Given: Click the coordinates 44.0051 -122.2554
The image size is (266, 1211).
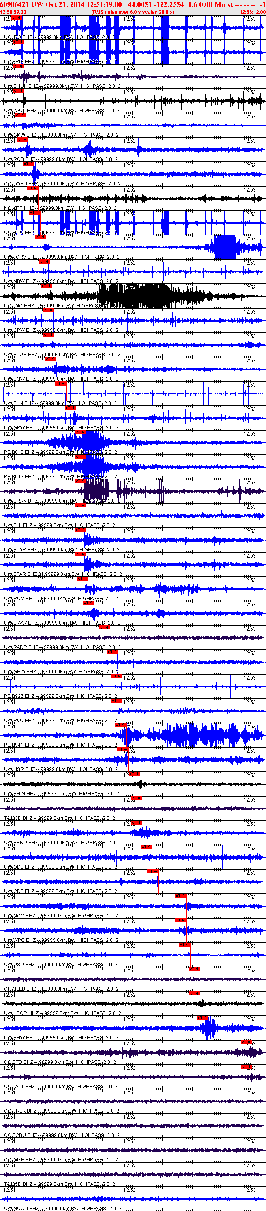Looking at the screenshot, I should (156, 4).
